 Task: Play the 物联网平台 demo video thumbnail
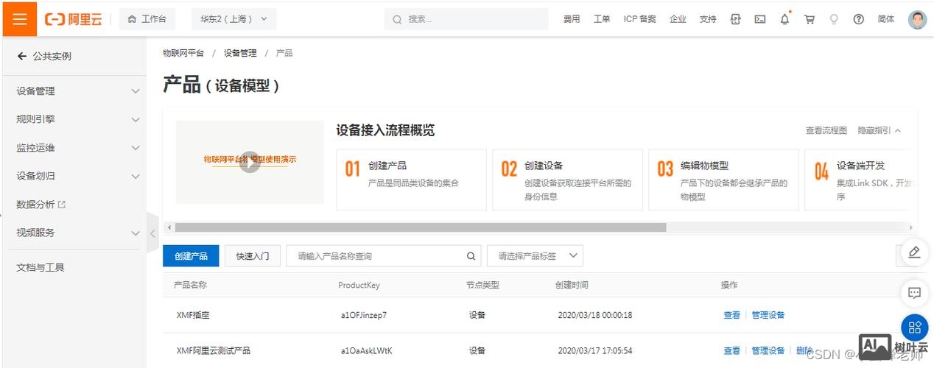coord(250,162)
